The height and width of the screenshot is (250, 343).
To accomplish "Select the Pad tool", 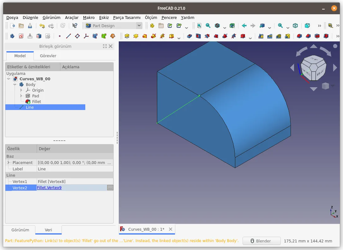I will [x=127, y=36].
